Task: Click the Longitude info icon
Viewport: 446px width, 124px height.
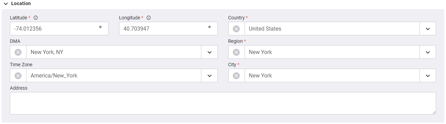Action: tap(149, 18)
